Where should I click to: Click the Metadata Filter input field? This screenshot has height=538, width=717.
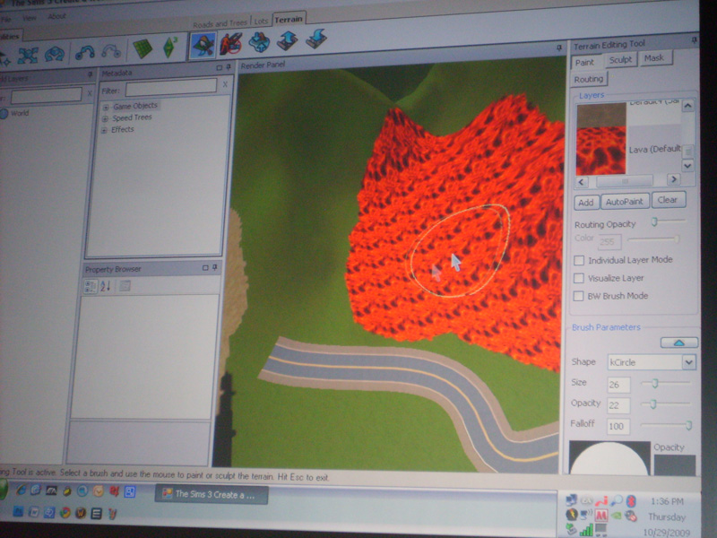tap(170, 87)
